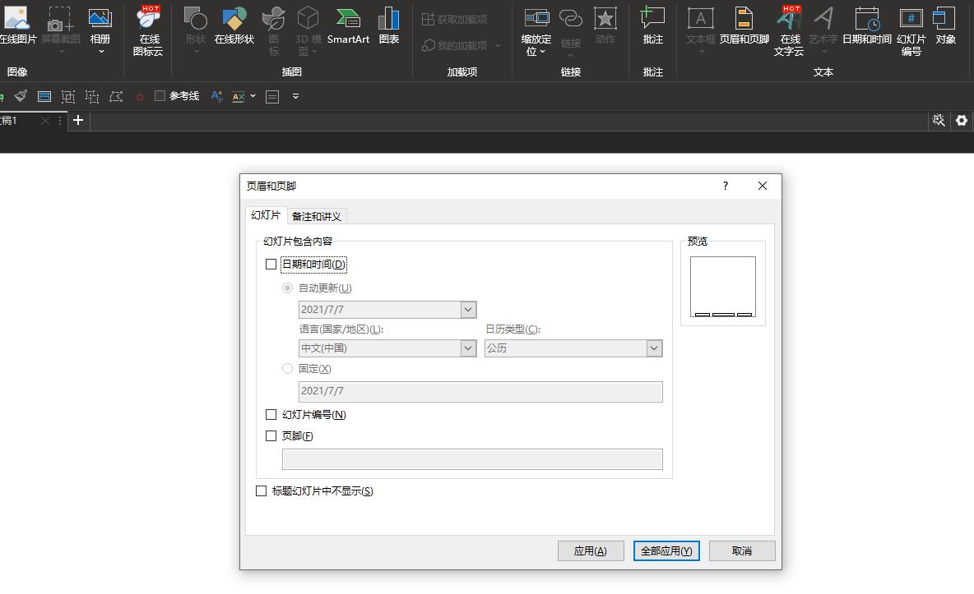The image size is (974, 594).
Task: Click the SmartArt icon in ribbon
Action: click(x=348, y=25)
